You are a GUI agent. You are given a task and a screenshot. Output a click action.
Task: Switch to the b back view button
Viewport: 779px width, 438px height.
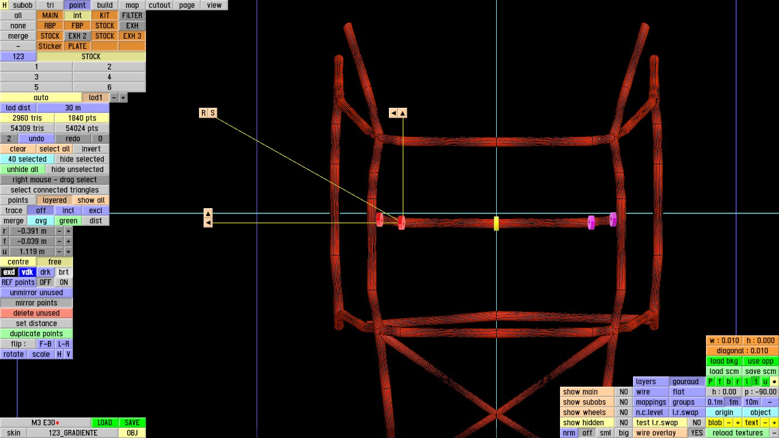[x=729, y=382]
